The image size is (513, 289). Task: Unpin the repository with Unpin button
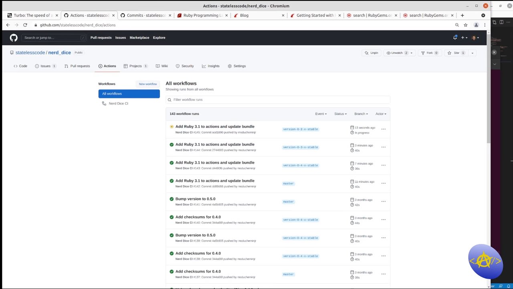click(372, 53)
